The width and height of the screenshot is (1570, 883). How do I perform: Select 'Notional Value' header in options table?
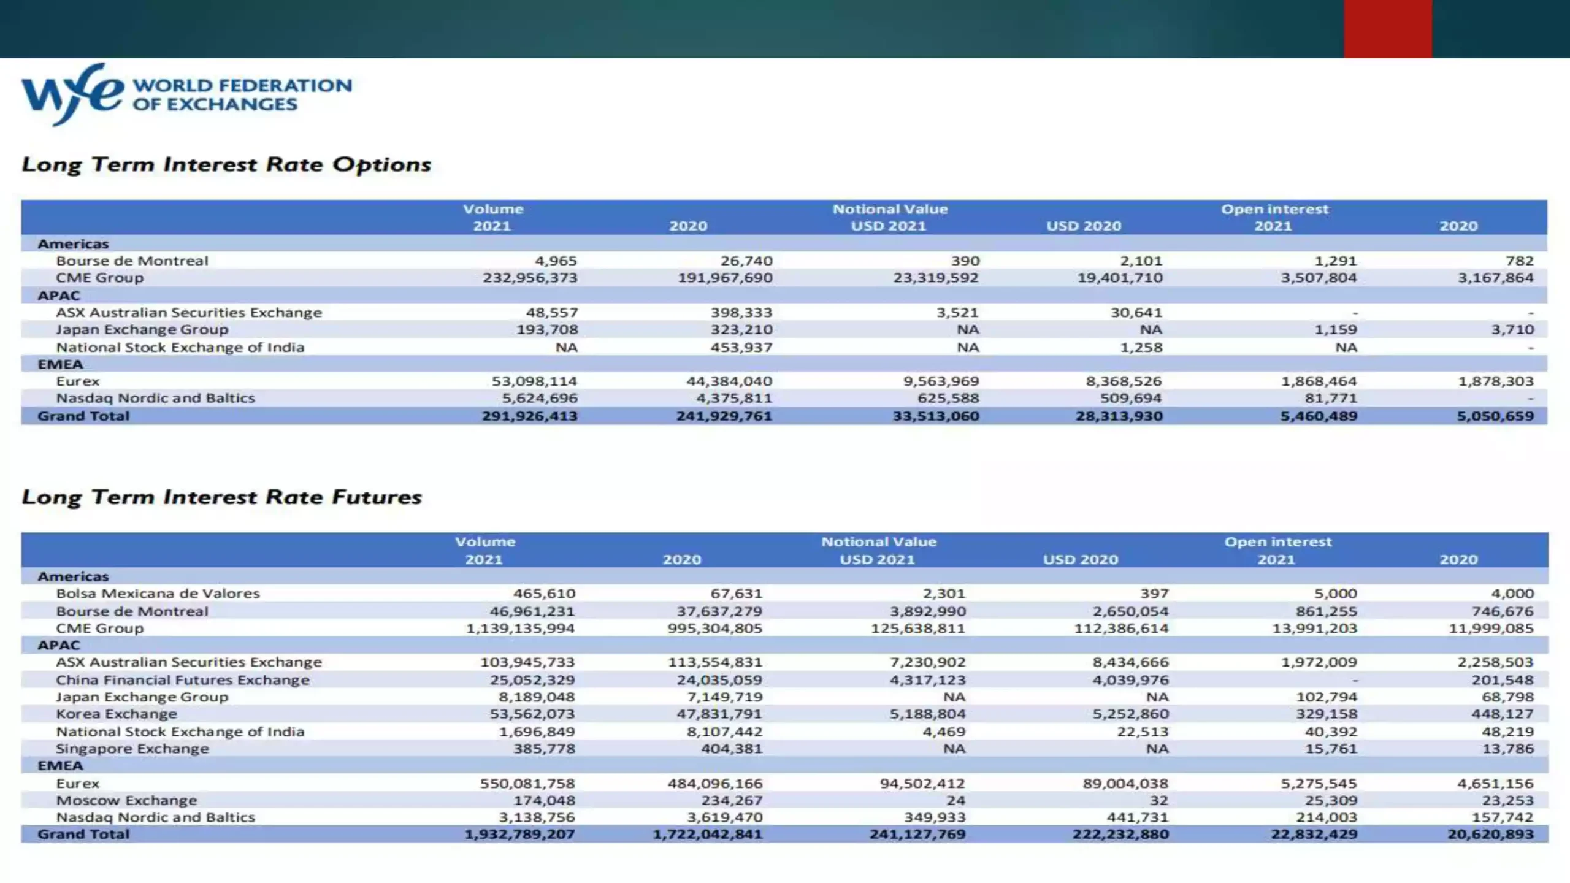pyautogui.click(x=890, y=209)
